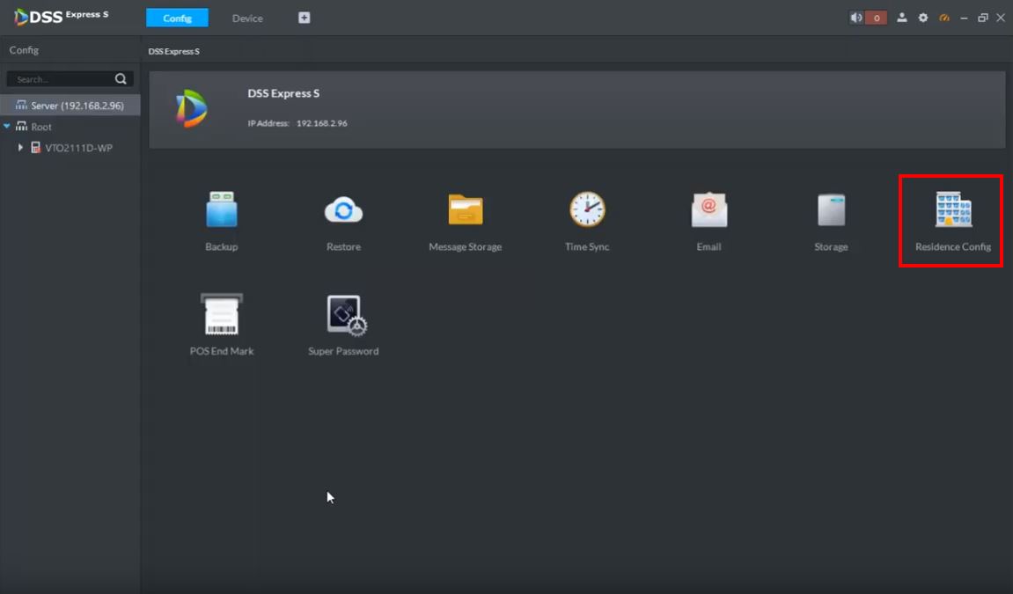
Task: Minimize the DSS window
Action: [x=964, y=18]
